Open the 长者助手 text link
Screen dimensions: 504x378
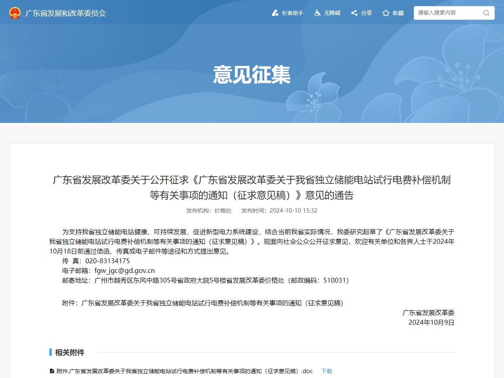(292, 13)
